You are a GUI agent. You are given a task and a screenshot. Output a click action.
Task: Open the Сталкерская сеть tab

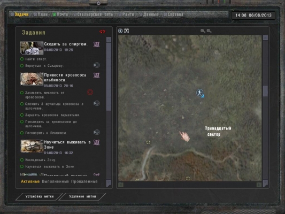tap(95, 14)
